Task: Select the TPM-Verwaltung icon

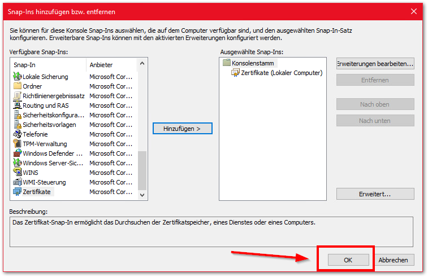Action: click(17, 144)
